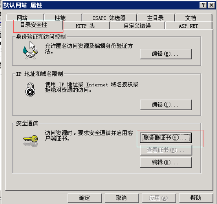Open the ASP.NET tab
Image resolution: width=217 pixels, height=204 pixels.
tap(188, 26)
